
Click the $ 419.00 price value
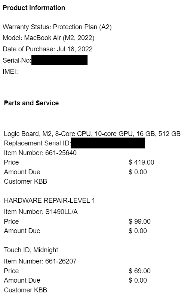[141, 162]
